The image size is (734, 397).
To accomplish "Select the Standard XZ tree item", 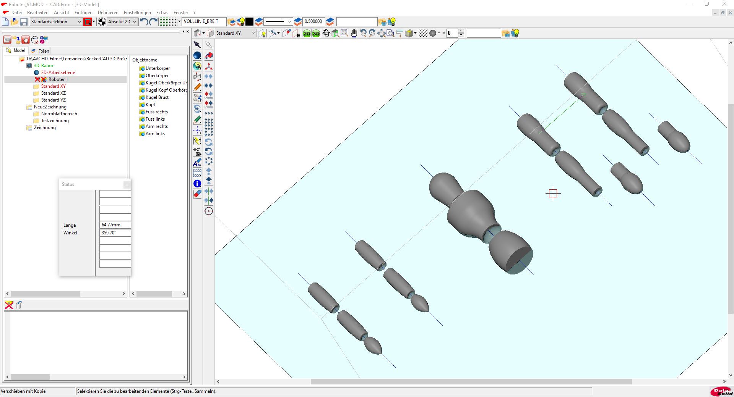I will (53, 93).
